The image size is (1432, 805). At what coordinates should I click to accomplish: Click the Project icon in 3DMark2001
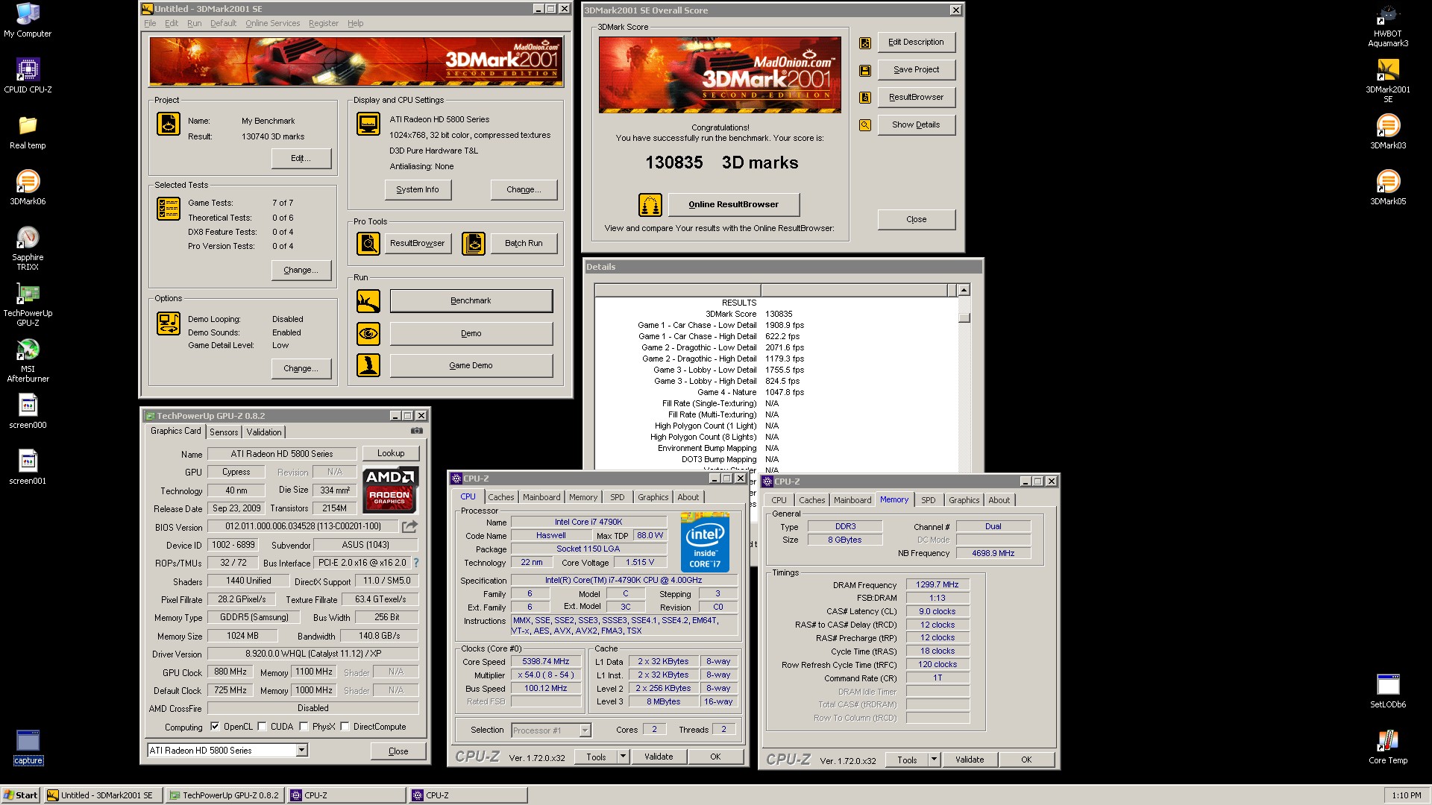[169, 124]
